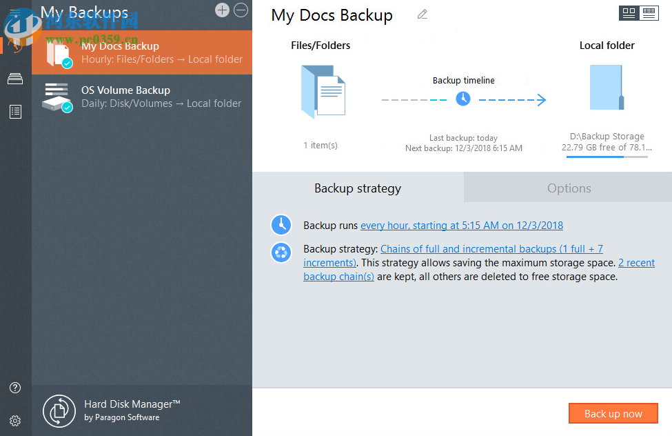Click the Back up now button
This screenshot has height=436, width=672.
point(613,413)
